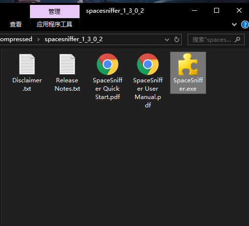Viewport: 249px width, 226px height.
Task: Refresh the current folder view
Action: pos(177,39)
